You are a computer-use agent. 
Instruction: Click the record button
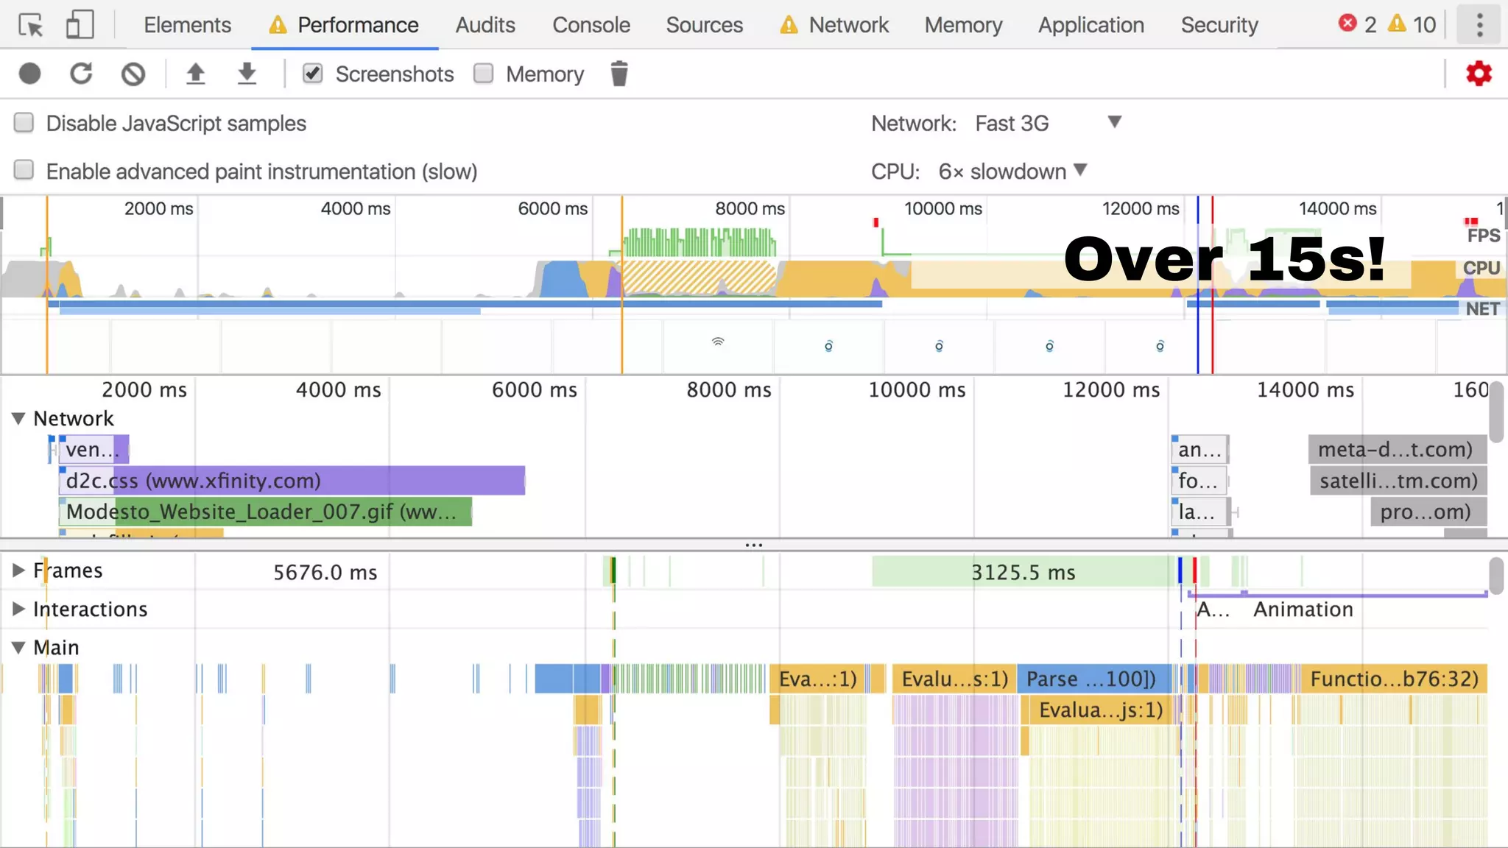(30, 74)
